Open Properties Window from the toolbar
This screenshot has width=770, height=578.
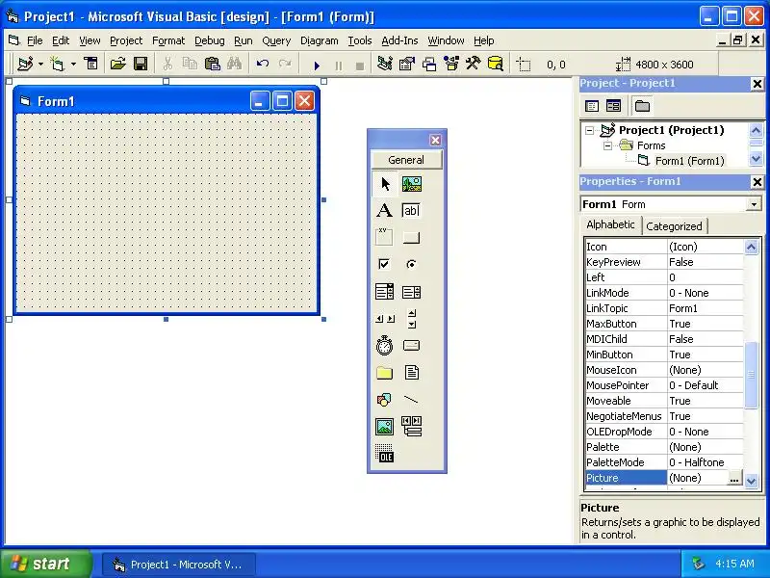click(x=407, y=64)
